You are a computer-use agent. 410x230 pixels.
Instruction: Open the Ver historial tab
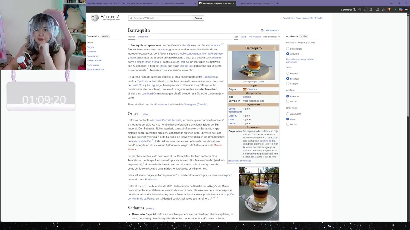pos(255,37)
